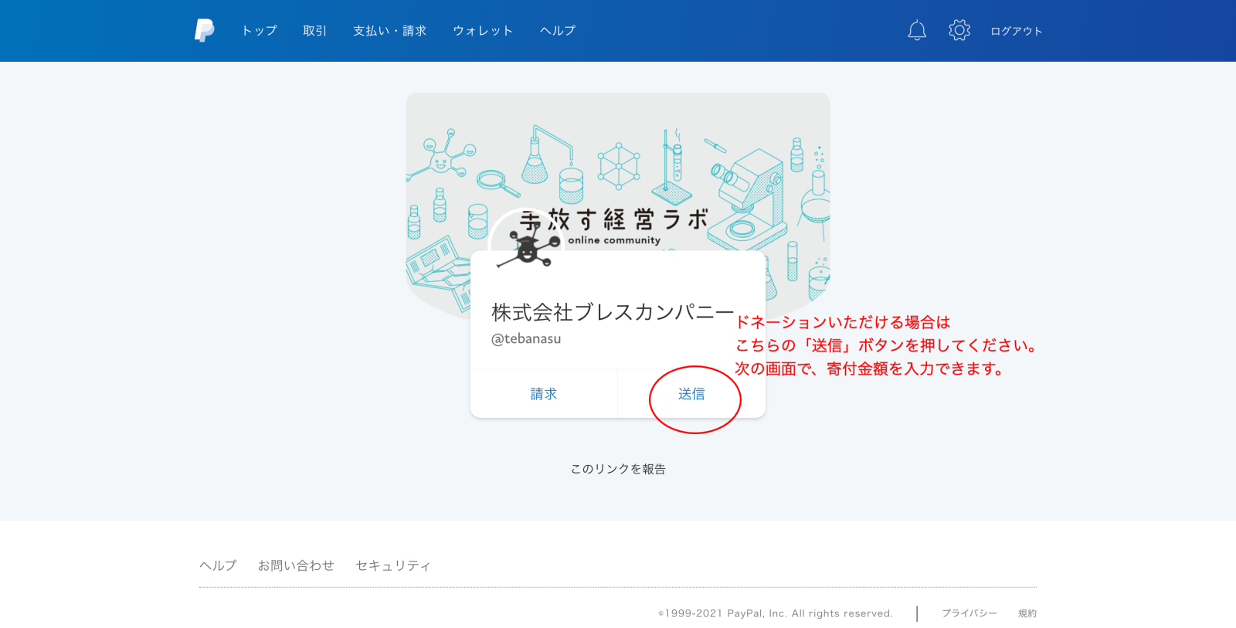Open the settings gear icon

[x=959, y=30]
